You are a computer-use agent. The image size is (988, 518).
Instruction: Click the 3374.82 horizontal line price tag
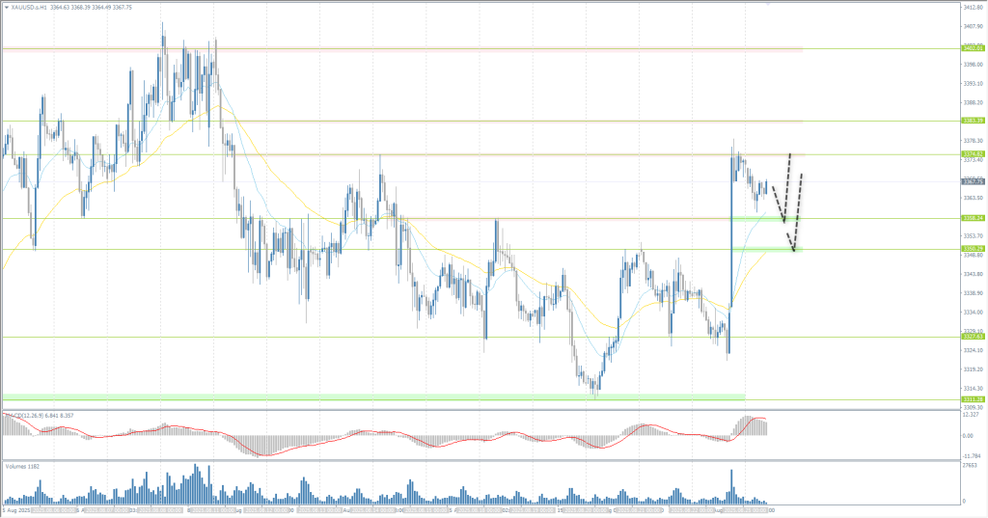(973, 154)
